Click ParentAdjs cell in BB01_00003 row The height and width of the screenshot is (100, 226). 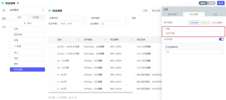pos(94,54)
